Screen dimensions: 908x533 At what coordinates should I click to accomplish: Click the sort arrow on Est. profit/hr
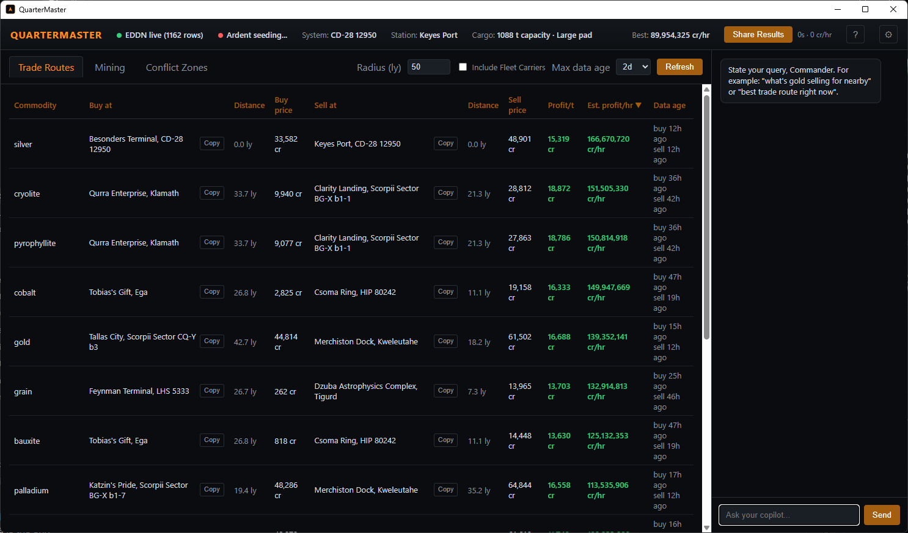[639, 105]
